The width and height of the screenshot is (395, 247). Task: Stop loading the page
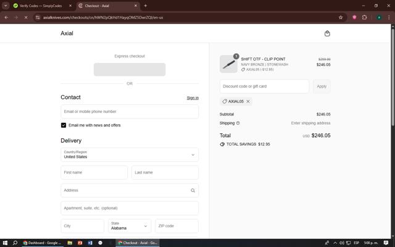click(x=26, y=17)
